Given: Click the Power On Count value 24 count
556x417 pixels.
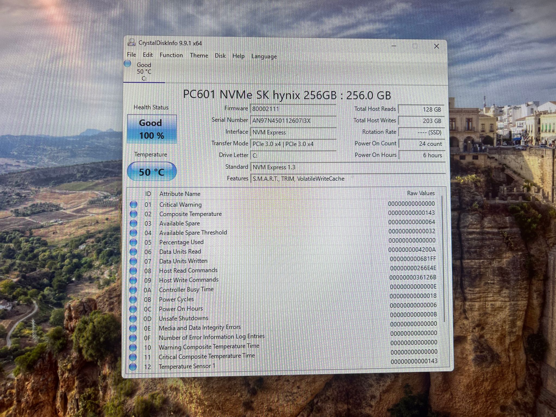Looking at the screenshot, I should (x=421, y=144).
